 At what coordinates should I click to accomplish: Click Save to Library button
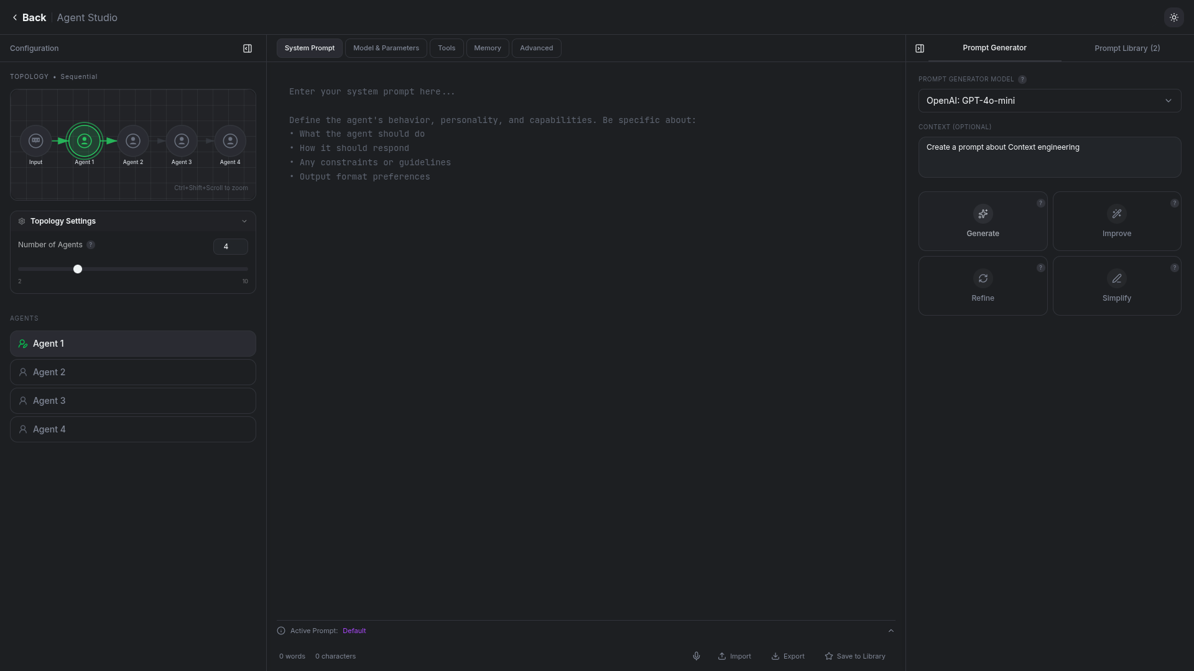(x=854, y=656)
